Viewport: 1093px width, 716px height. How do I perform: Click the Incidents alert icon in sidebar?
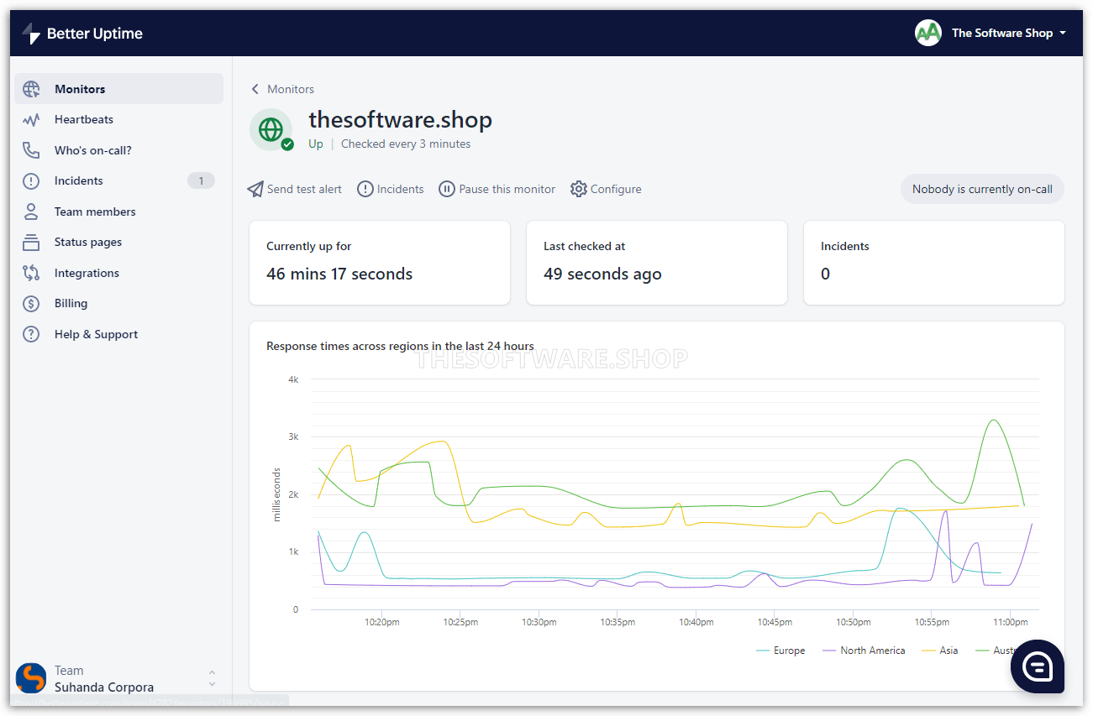[x=31, y=180]
